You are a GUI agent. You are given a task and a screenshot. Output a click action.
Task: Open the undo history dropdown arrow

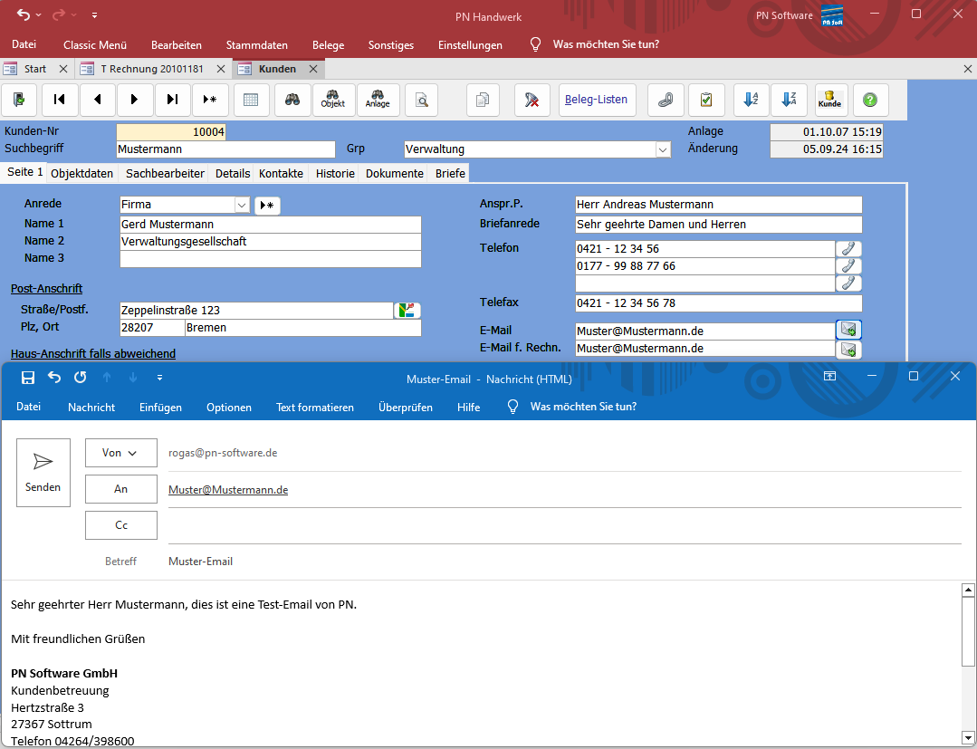(x=39, y=15)
